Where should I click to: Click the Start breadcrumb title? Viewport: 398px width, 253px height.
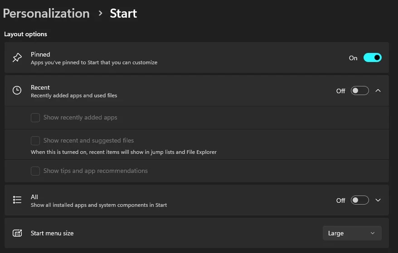tap(123, 14)
